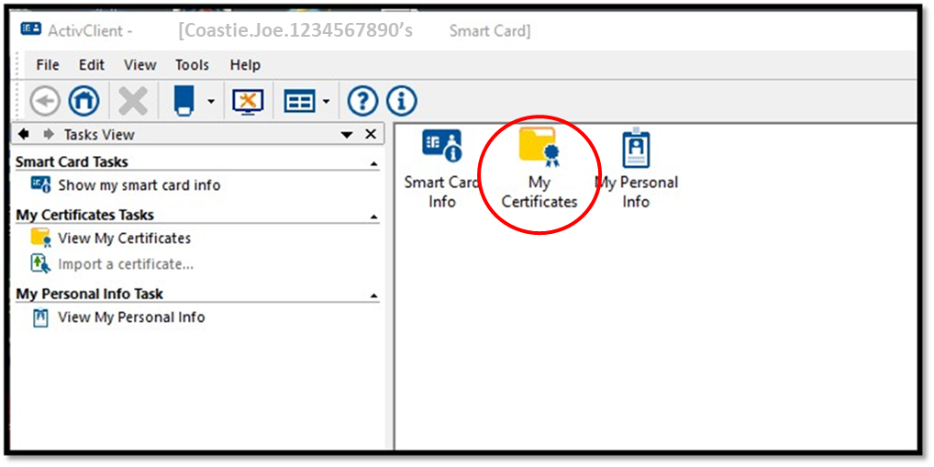The height and width of the screenshot is (467, 934).
Task: Open the File menu
Action: point(48,65)
